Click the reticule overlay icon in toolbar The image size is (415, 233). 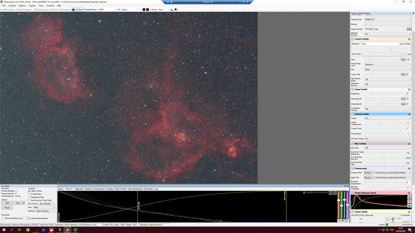[147, 9]
